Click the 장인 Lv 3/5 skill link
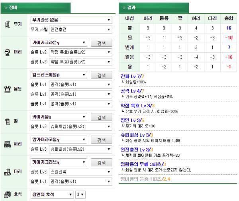239x201 pixels. coord(132,120)
